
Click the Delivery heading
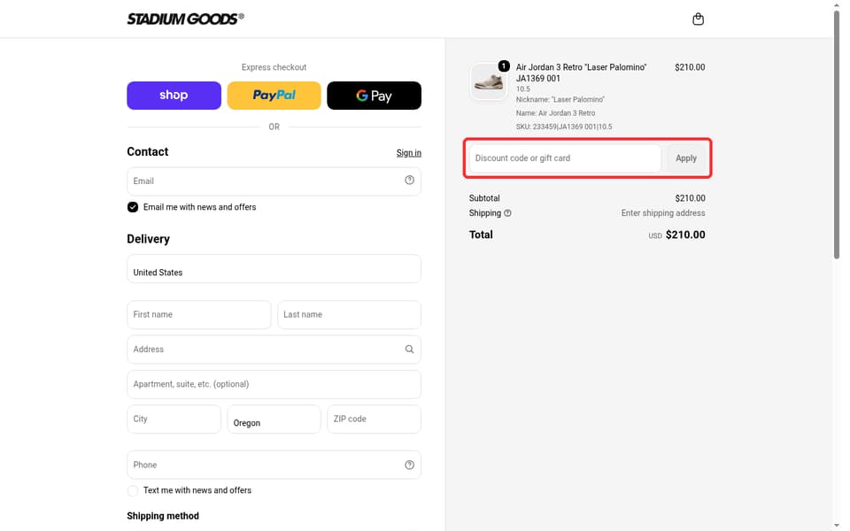tap(148, 239)
